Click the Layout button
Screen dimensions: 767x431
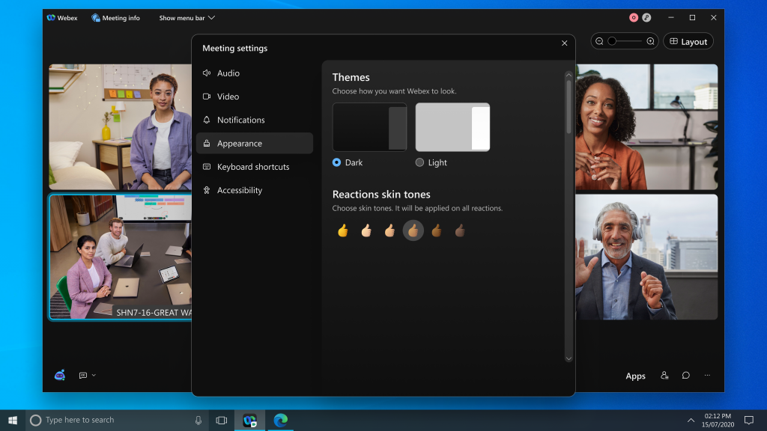point(688,41)
